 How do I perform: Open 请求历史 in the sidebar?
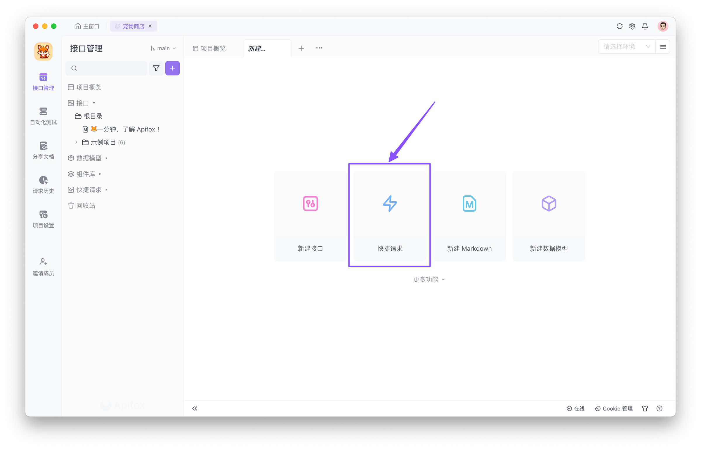tap(43, 185)
